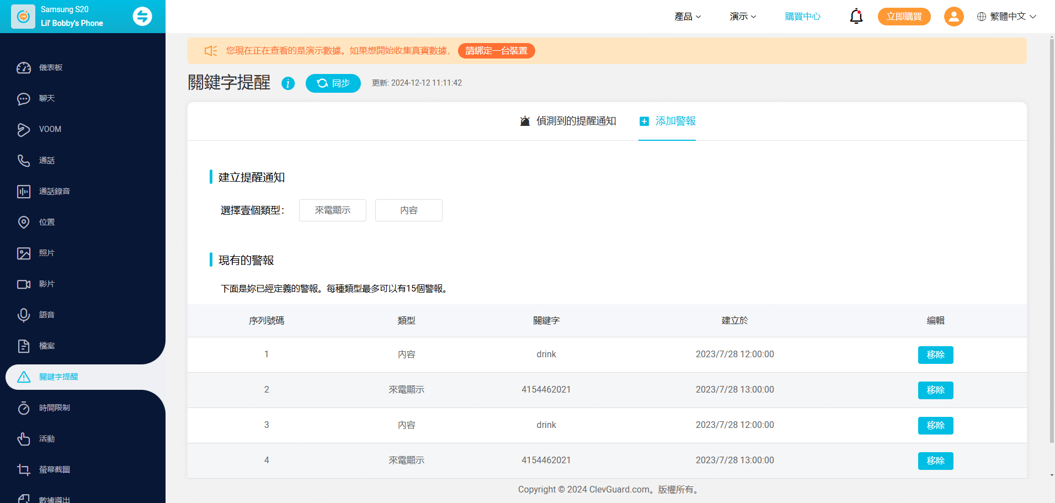Open the 通話 calls phone icon
The height and width of the screenshot is (503, 1055).
tap(24, 160)
